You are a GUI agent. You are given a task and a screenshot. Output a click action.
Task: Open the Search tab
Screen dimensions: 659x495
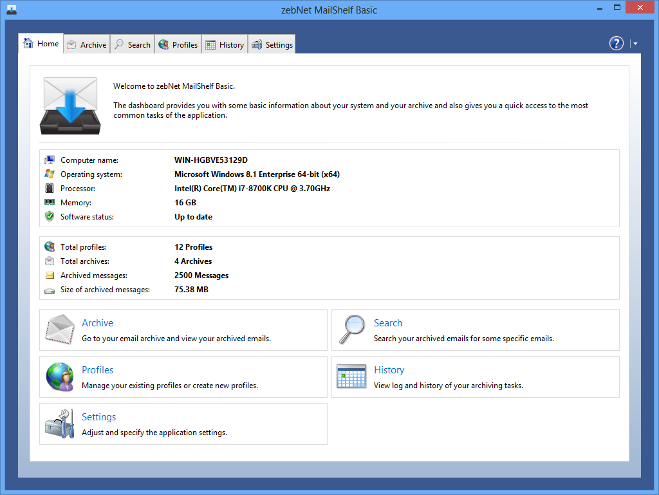pyautogui.click(x=133, y=44)
